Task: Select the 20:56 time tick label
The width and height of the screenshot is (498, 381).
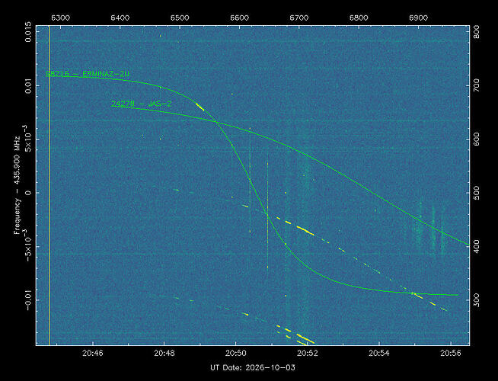Action: click(x=451, y=353)
